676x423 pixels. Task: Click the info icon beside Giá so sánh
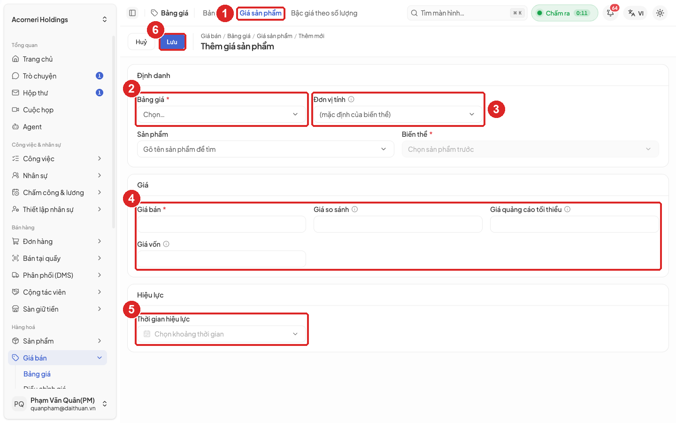355,209
